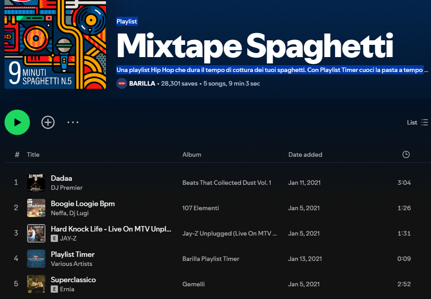This screenshot has height=299, width=431.
Task: Click the 5 songs, 9 min 3 sec text
Action: click(231, 83)
